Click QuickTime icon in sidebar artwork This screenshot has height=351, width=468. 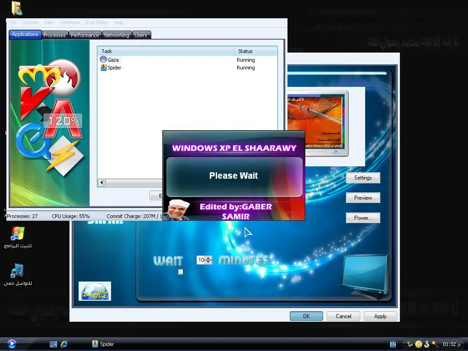click(33, 141)
